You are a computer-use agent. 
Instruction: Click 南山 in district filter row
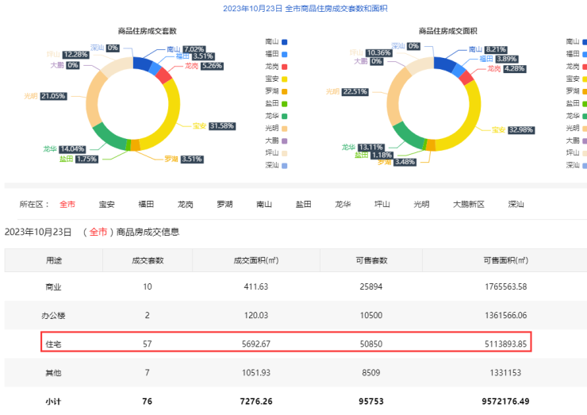264,204
